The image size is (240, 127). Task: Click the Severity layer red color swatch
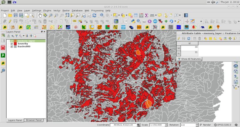(x=15, y=44)
